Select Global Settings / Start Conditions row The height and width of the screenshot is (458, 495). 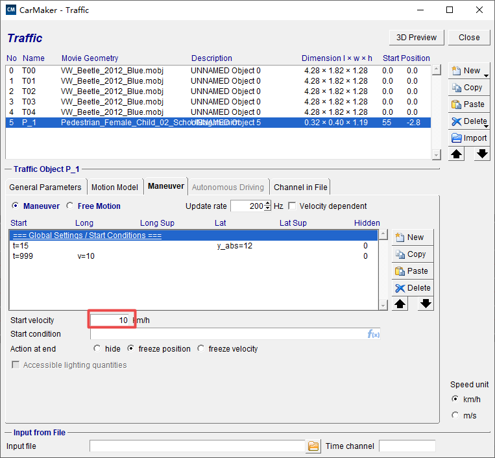click(x=193, y=235)
